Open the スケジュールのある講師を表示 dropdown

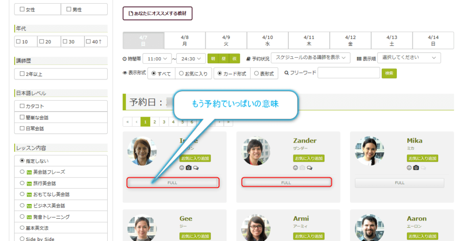pyautogui.click(x=311, y=58)
